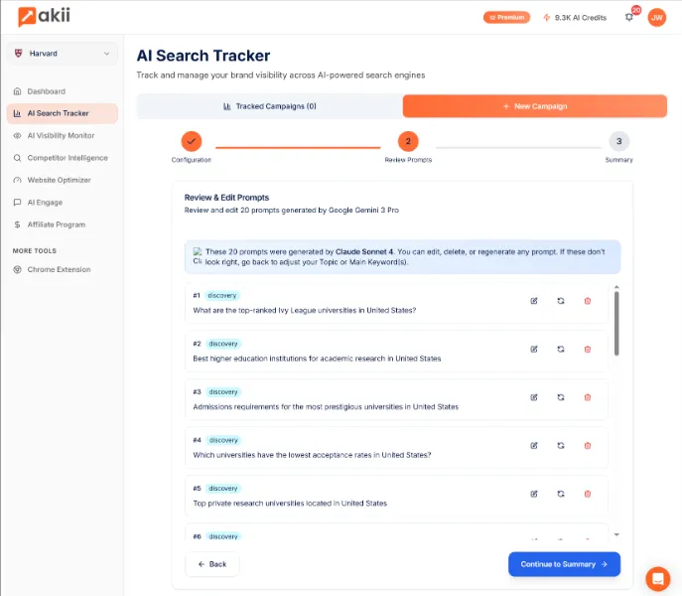This screenshot has width=682, height=596.
Task: Click discovery tag on prompt #4
Action: click(x=223, y=440)
